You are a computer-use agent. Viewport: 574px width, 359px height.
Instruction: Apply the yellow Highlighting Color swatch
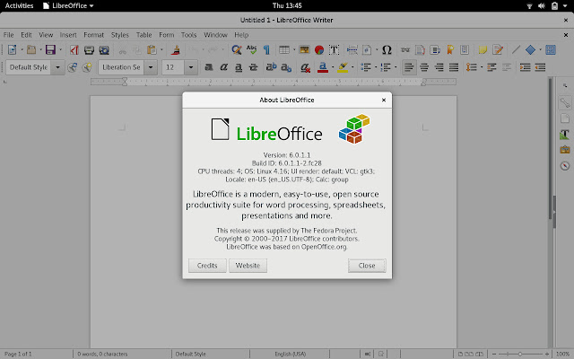343,67
